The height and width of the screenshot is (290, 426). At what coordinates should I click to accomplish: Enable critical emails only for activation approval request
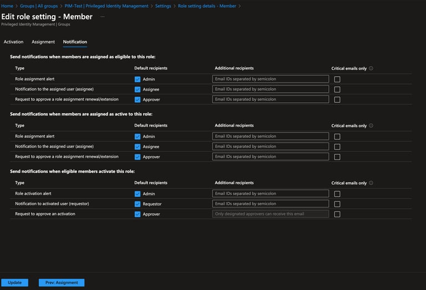click(337, 214)
